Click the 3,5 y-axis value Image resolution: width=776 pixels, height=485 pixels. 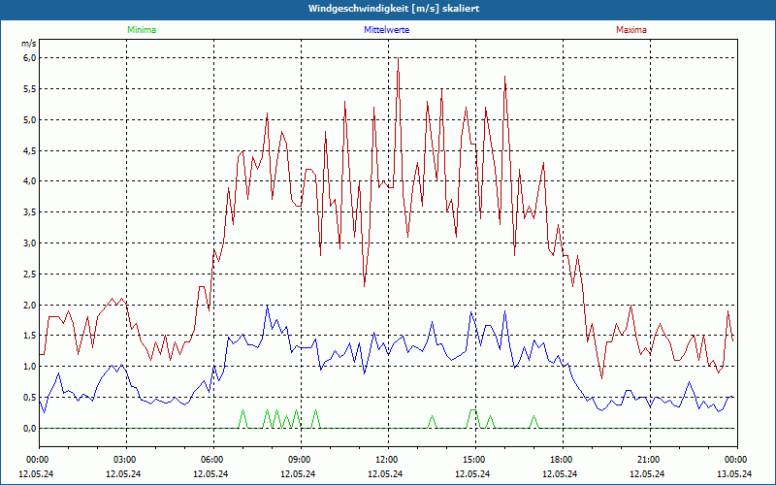30,212
